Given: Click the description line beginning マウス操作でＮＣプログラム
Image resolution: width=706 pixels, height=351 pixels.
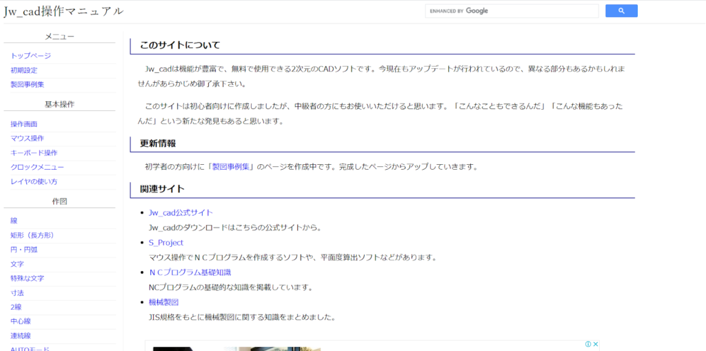Looking at the screenshot, I should coord(293,258).
